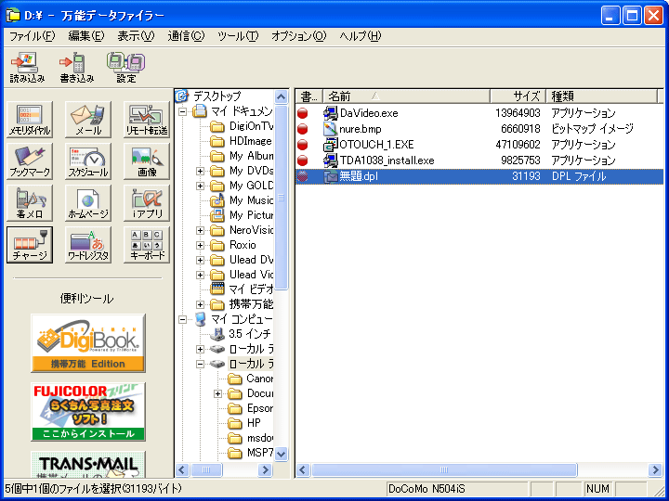Click the 読み込み (read) toolbar icon
Viewport: 669px width, 501px height.
tap(28, 68)
